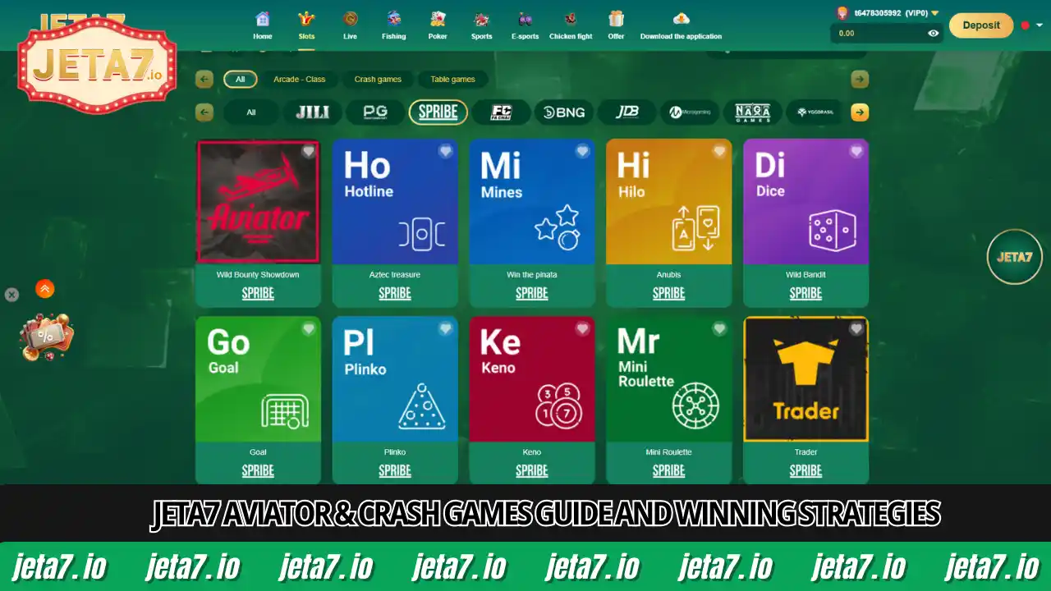Open the Poker navigation icon

[438, 19]
